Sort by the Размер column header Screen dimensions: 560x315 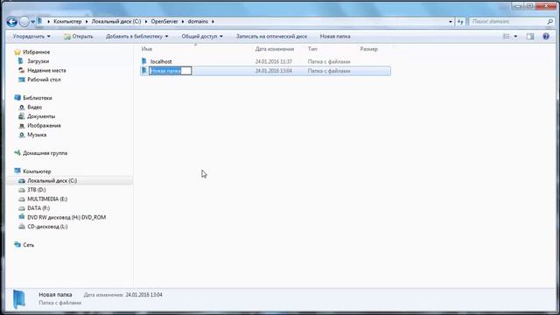click(x=369, y=49)
